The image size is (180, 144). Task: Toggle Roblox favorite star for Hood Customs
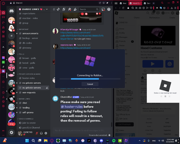[145, 71]
